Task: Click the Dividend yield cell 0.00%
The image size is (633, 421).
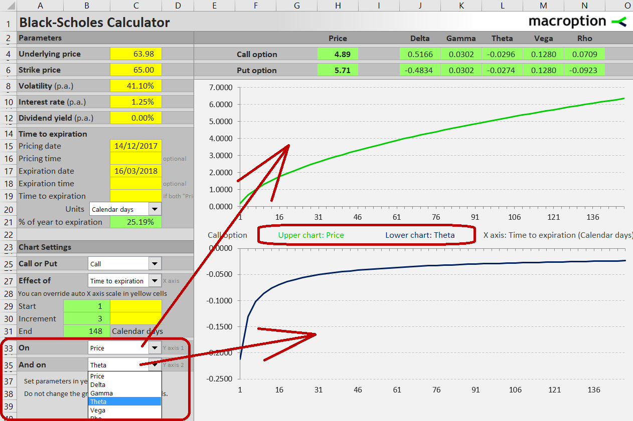Action: 136,118
